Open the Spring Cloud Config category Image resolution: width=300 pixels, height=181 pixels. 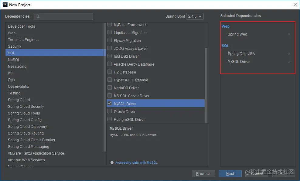tap(55, 120)
